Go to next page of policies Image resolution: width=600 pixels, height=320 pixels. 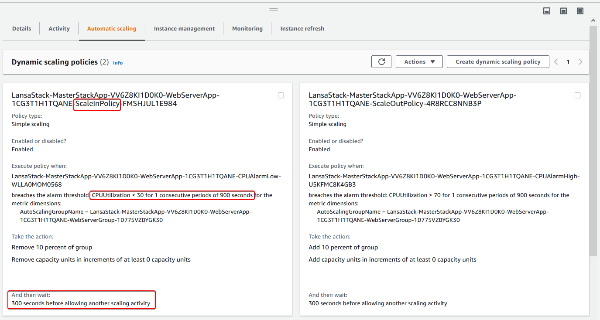point(580,62)
